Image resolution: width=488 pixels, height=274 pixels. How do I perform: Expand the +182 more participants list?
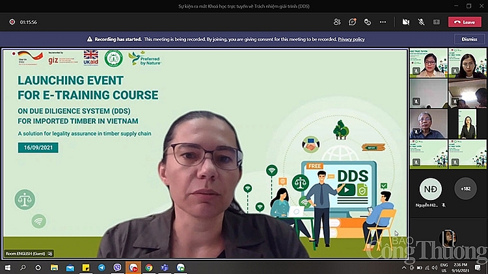(x=465, y=188)
